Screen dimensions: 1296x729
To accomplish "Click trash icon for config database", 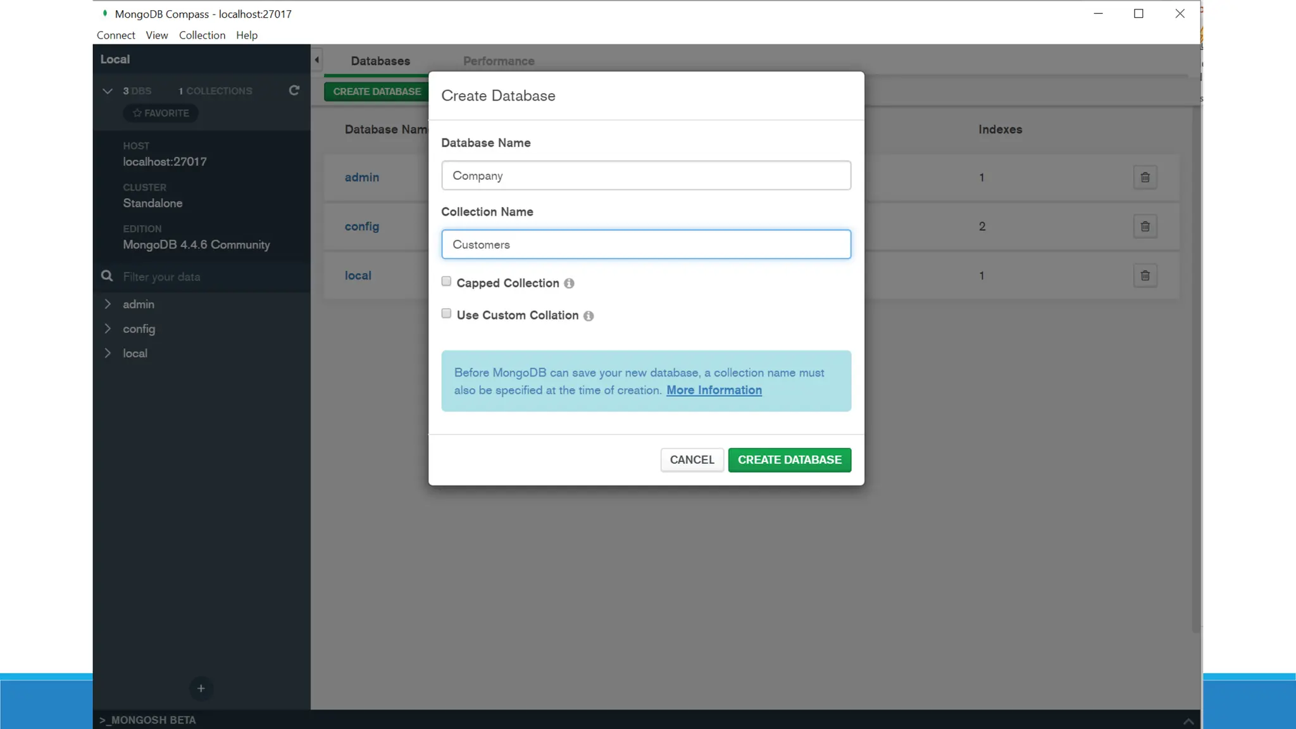I will (x=1145, y=227).
